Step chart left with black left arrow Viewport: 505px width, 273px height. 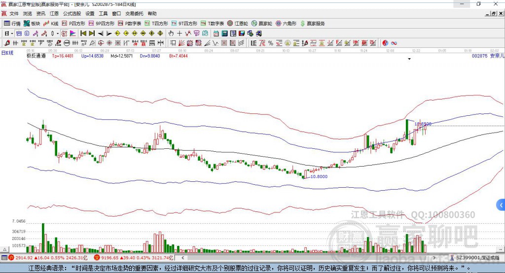point(101,34)
